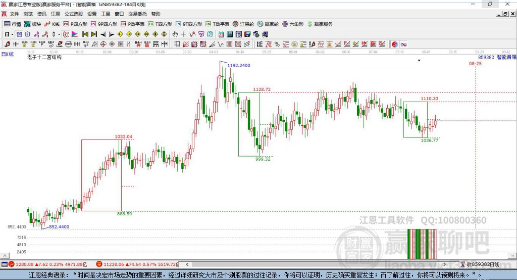Select the n² square-number tool
This screenshot has height=280, width=517.
tap(86, 44)
